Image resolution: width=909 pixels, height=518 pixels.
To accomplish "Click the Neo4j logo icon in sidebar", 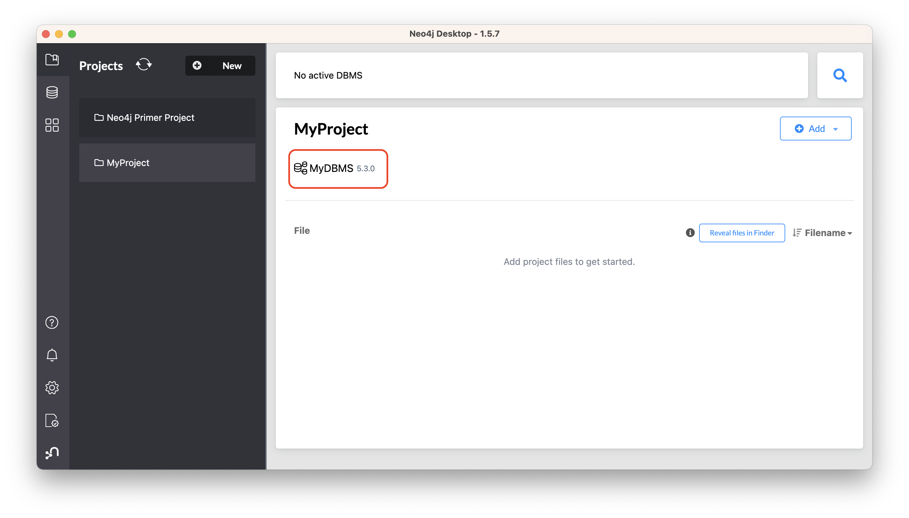I will pyautogui.click(x=52, y=453).
